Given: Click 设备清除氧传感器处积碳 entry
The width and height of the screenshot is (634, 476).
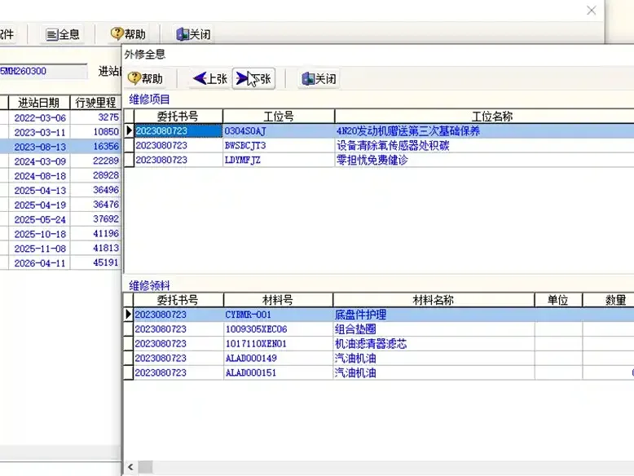Looking at the screenshot, I should [393, 146].
